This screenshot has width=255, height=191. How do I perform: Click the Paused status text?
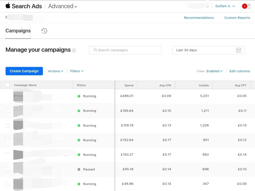(89, 169)
